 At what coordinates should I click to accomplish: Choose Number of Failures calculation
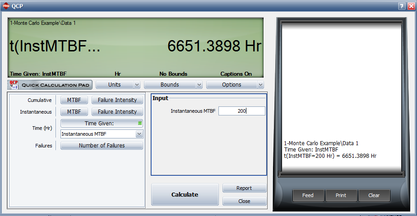(102, 146)
